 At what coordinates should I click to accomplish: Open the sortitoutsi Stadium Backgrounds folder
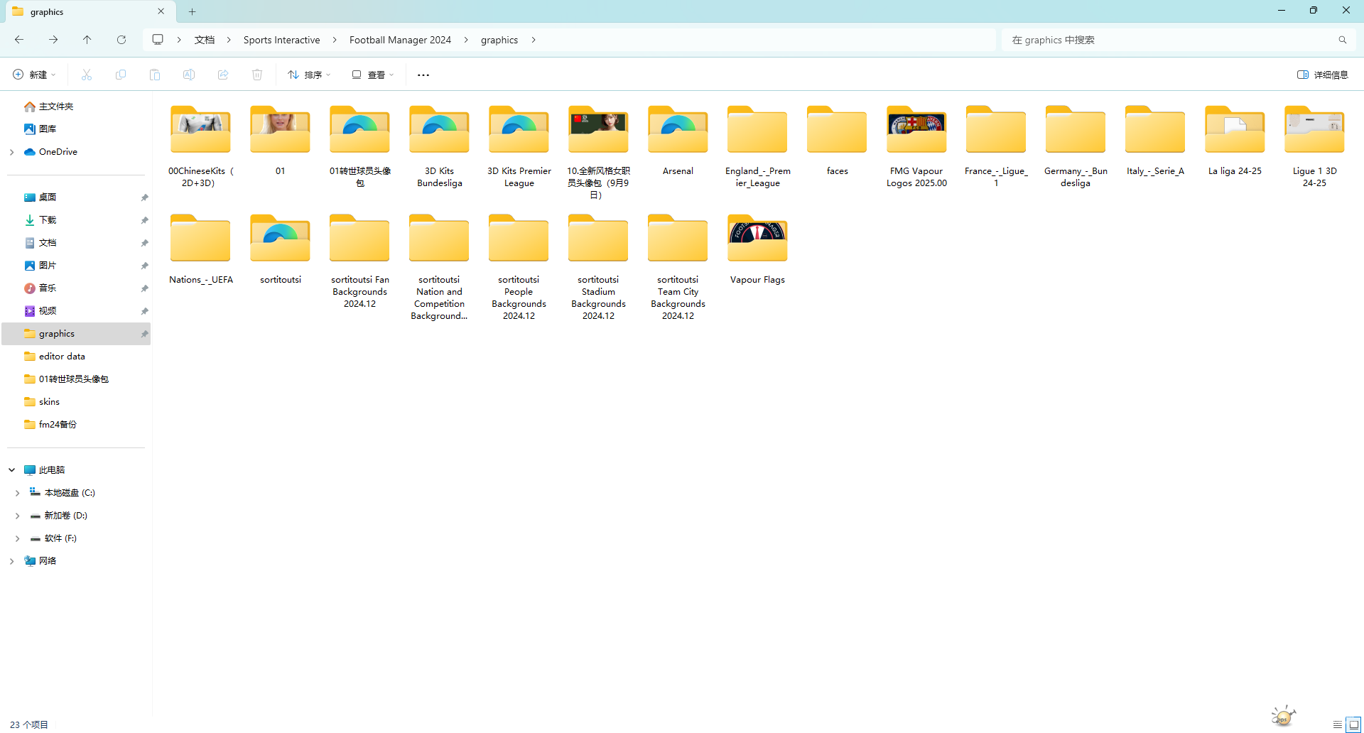tap(599, 267)
